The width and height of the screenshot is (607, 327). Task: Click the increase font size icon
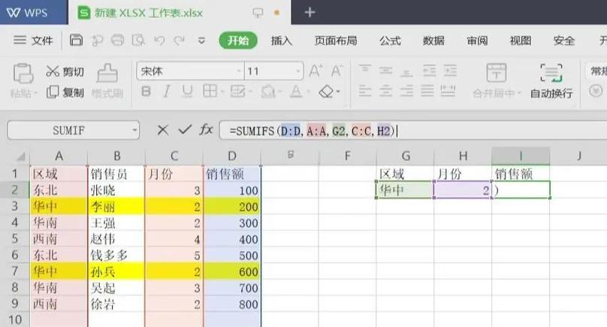(x=316, y=71)
